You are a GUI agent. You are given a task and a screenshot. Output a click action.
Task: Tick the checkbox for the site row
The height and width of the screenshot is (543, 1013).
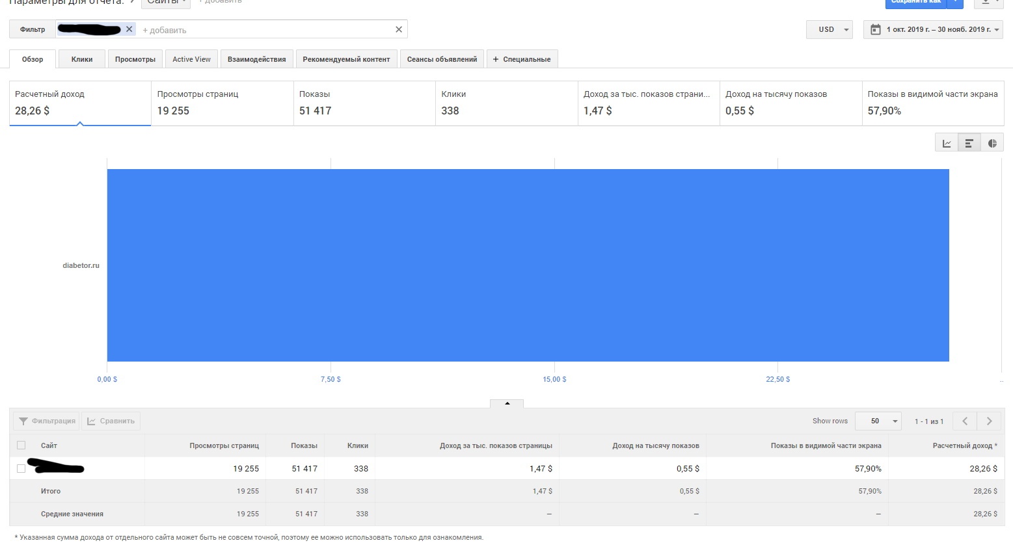pyautogui.click(x=21, y=468)
